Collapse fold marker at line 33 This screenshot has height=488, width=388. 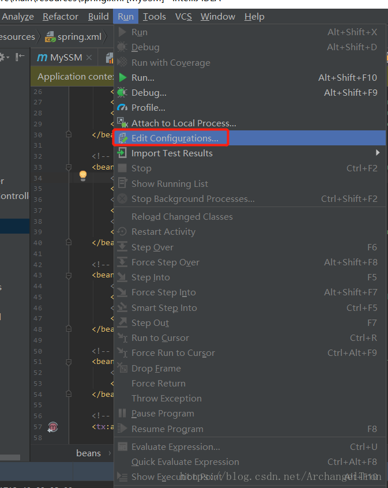pos(69,167)
